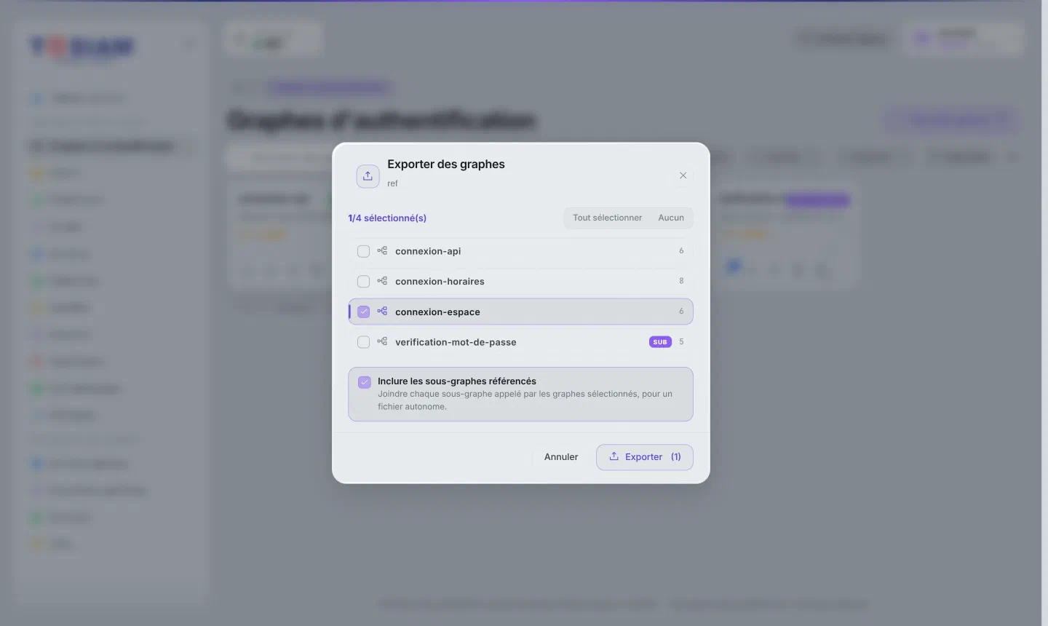This screenshot has width=1048, height=626.
Task: Confirm with the Exporter (1) button
Action: click(x=645, y=457)
